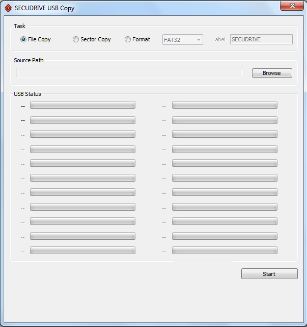Screen dimensions: 307x327
Task: Open the FAT32 file system dropdown
Action: [x=183, y=40]
